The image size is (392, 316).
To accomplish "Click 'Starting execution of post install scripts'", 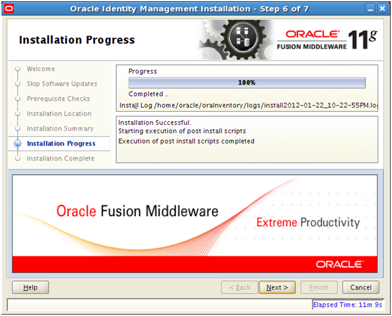I will pyautogui.click(x=182, y=131).
